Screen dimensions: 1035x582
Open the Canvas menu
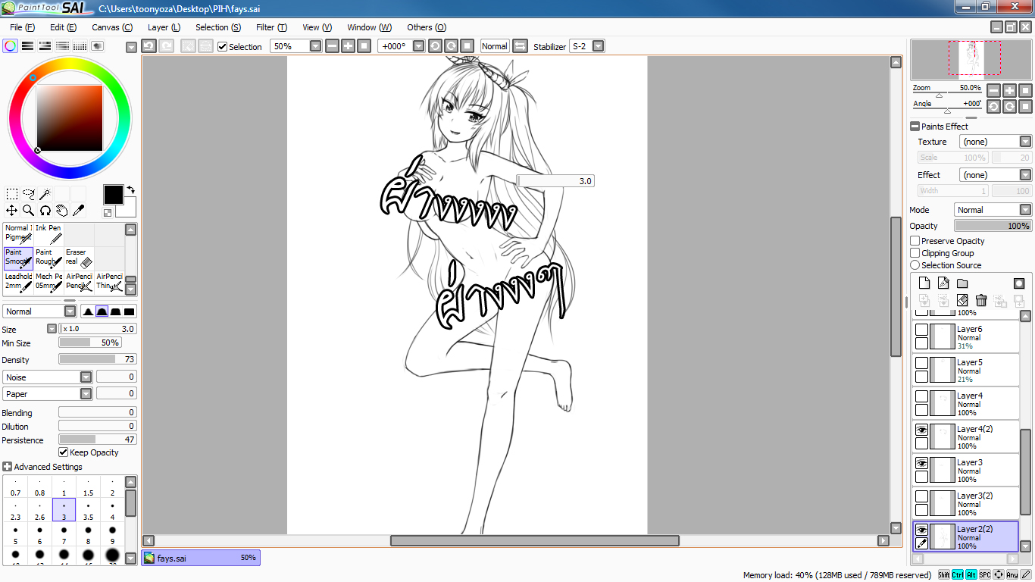111,27
